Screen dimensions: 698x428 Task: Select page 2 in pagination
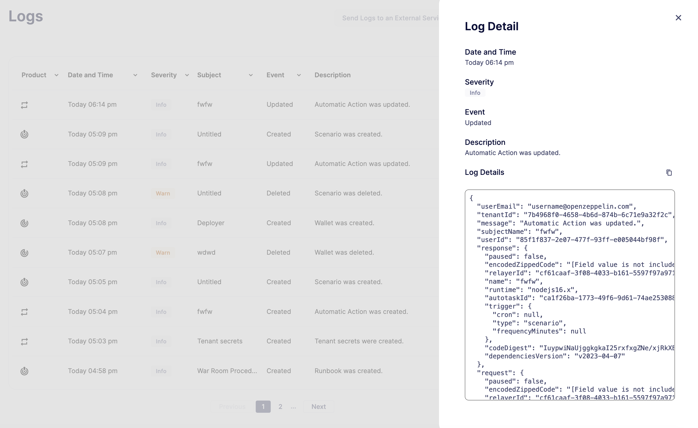point(280,406)
